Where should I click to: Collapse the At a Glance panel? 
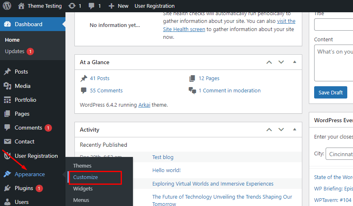click(x=294, y=62)
